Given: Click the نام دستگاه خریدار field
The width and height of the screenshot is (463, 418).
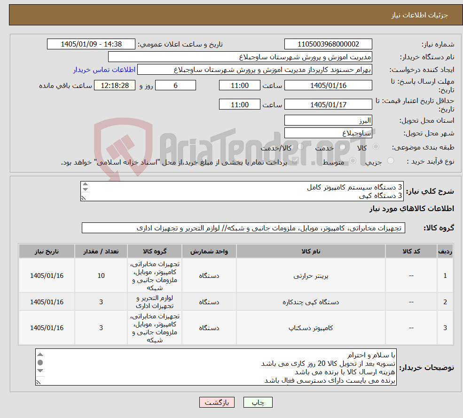Looking at the screenshot, I should click(x=240, y=57).
